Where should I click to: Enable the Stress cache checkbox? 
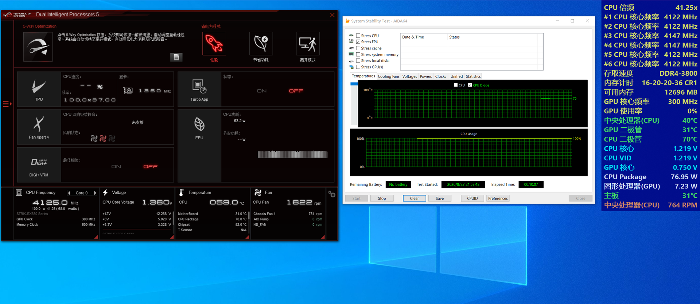pos(358,48)
